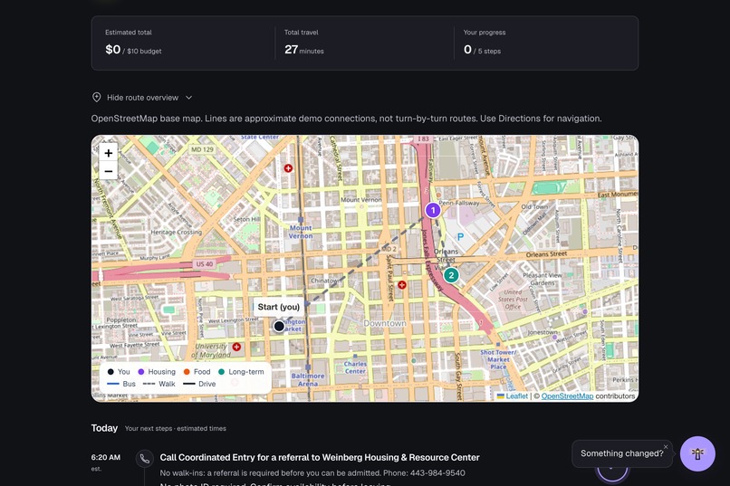The width and height of the screenshot is (730, 486).
Task: Click the phone number 443-984-9540 text
Action: 437,473
